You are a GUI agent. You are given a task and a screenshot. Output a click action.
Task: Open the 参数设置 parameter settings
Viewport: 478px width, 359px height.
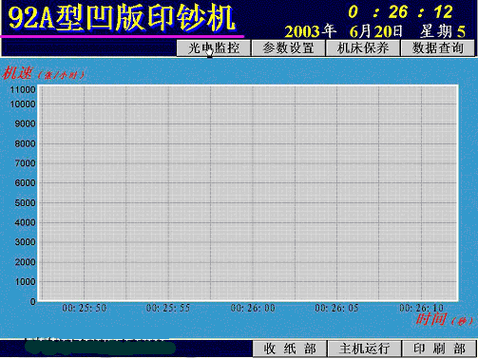288,48
